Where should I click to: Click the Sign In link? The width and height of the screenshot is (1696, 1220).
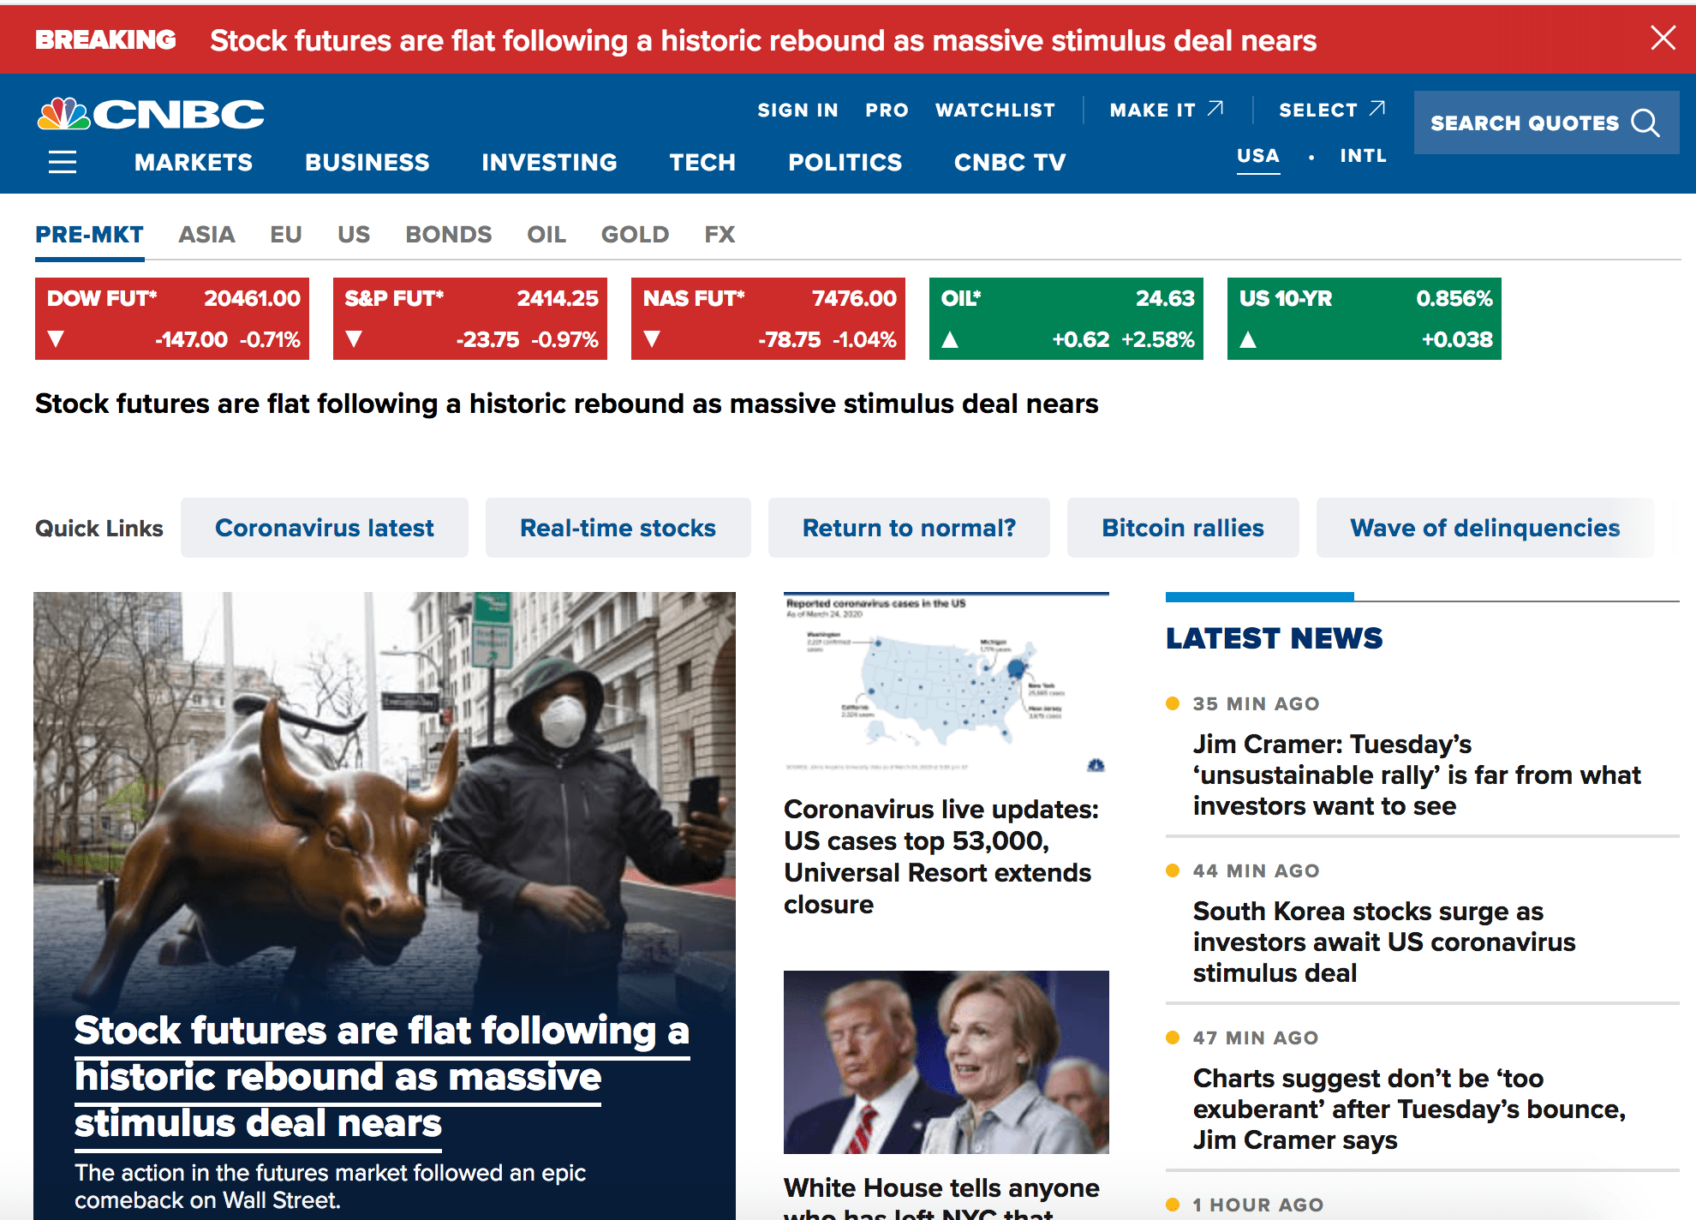point(797,111)
